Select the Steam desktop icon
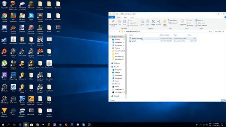This screenshot has width=226, height=127. [x=4, y=41]
